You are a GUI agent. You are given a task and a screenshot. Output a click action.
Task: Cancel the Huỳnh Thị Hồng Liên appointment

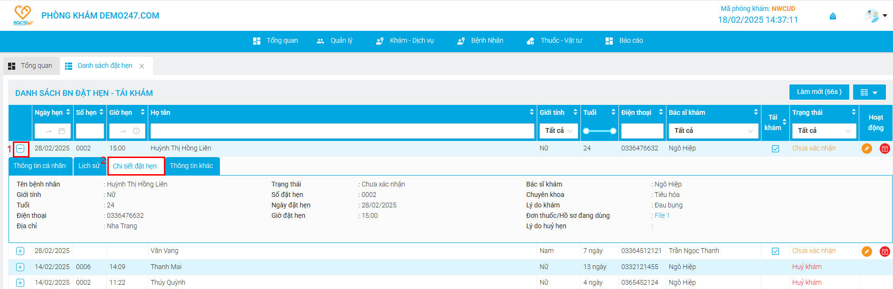[x=885, y=149]
